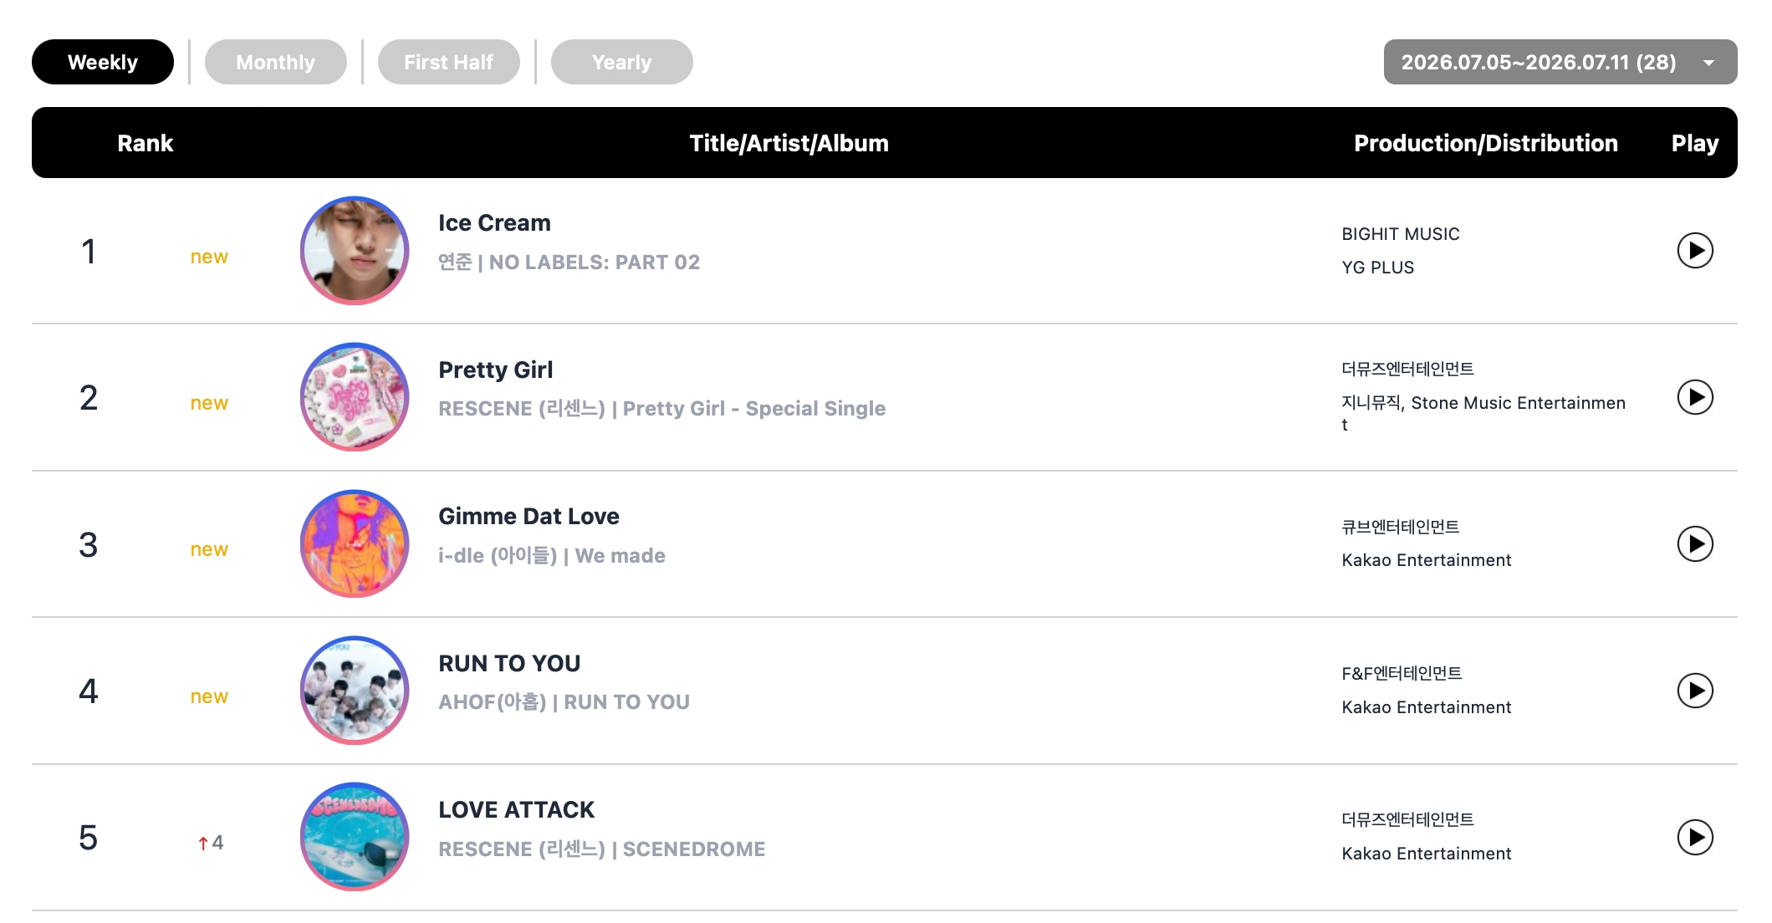Switch to the First Half chart tab

point(448,62)
